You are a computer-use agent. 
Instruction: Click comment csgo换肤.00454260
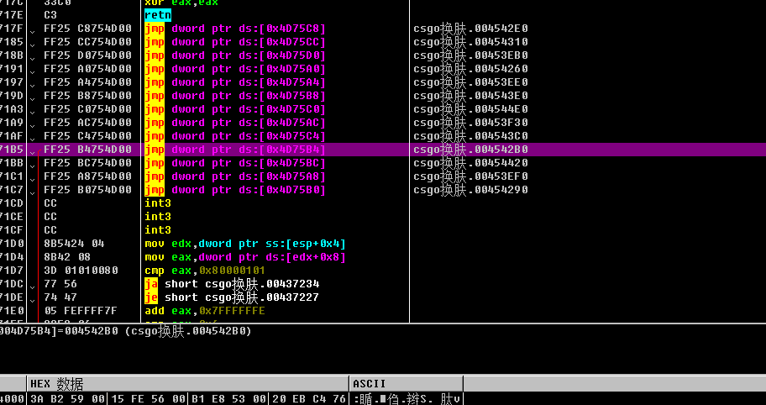pos(470,69)
